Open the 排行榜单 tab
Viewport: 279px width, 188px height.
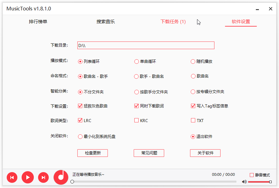pos(38,22)
